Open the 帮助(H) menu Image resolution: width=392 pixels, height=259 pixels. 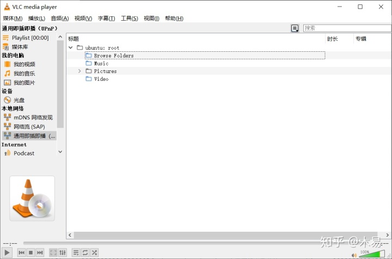174,19
